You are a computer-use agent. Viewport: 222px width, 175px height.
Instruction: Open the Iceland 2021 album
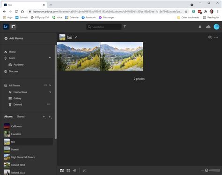click(28, 172)
